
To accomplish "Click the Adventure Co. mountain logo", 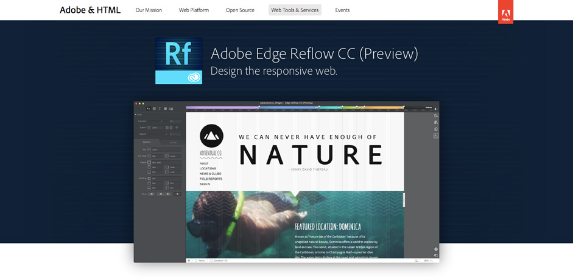I will click(211, 136).
